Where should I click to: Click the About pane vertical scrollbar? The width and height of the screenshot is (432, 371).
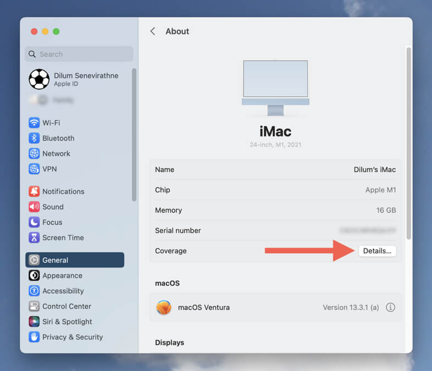coord(409,143)
